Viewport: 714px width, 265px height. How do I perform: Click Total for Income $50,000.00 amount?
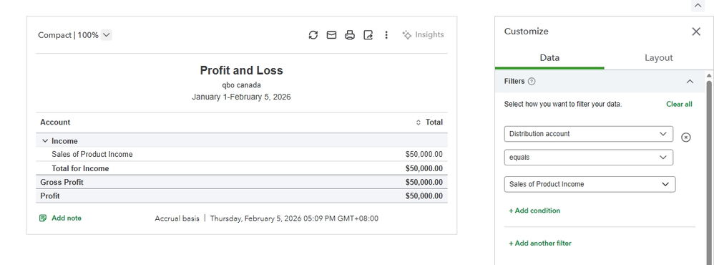click(x=424, y=168)
